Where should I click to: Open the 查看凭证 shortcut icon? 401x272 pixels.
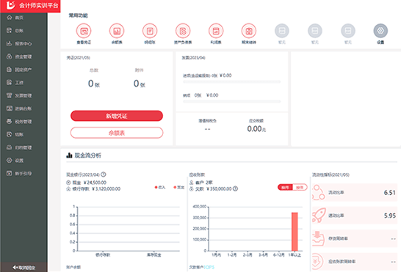(84, 31)
